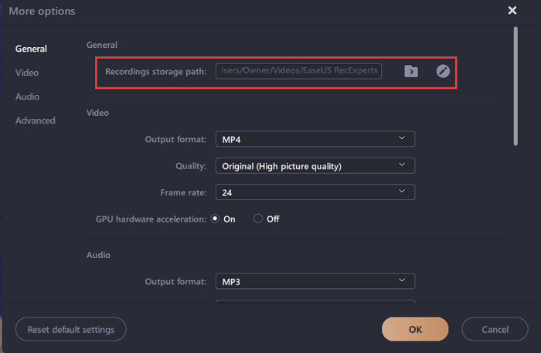Image resolution: width=541 pixels, height=353 pixels.
Task: Click the Recordings storage path field
Action: click(x=298, y=71)
